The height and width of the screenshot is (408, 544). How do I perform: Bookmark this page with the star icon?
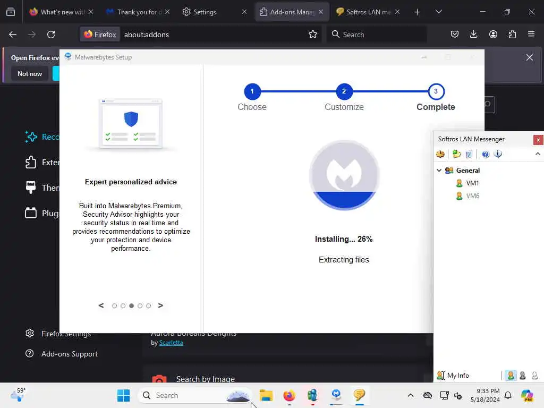[x=312, y=35]
